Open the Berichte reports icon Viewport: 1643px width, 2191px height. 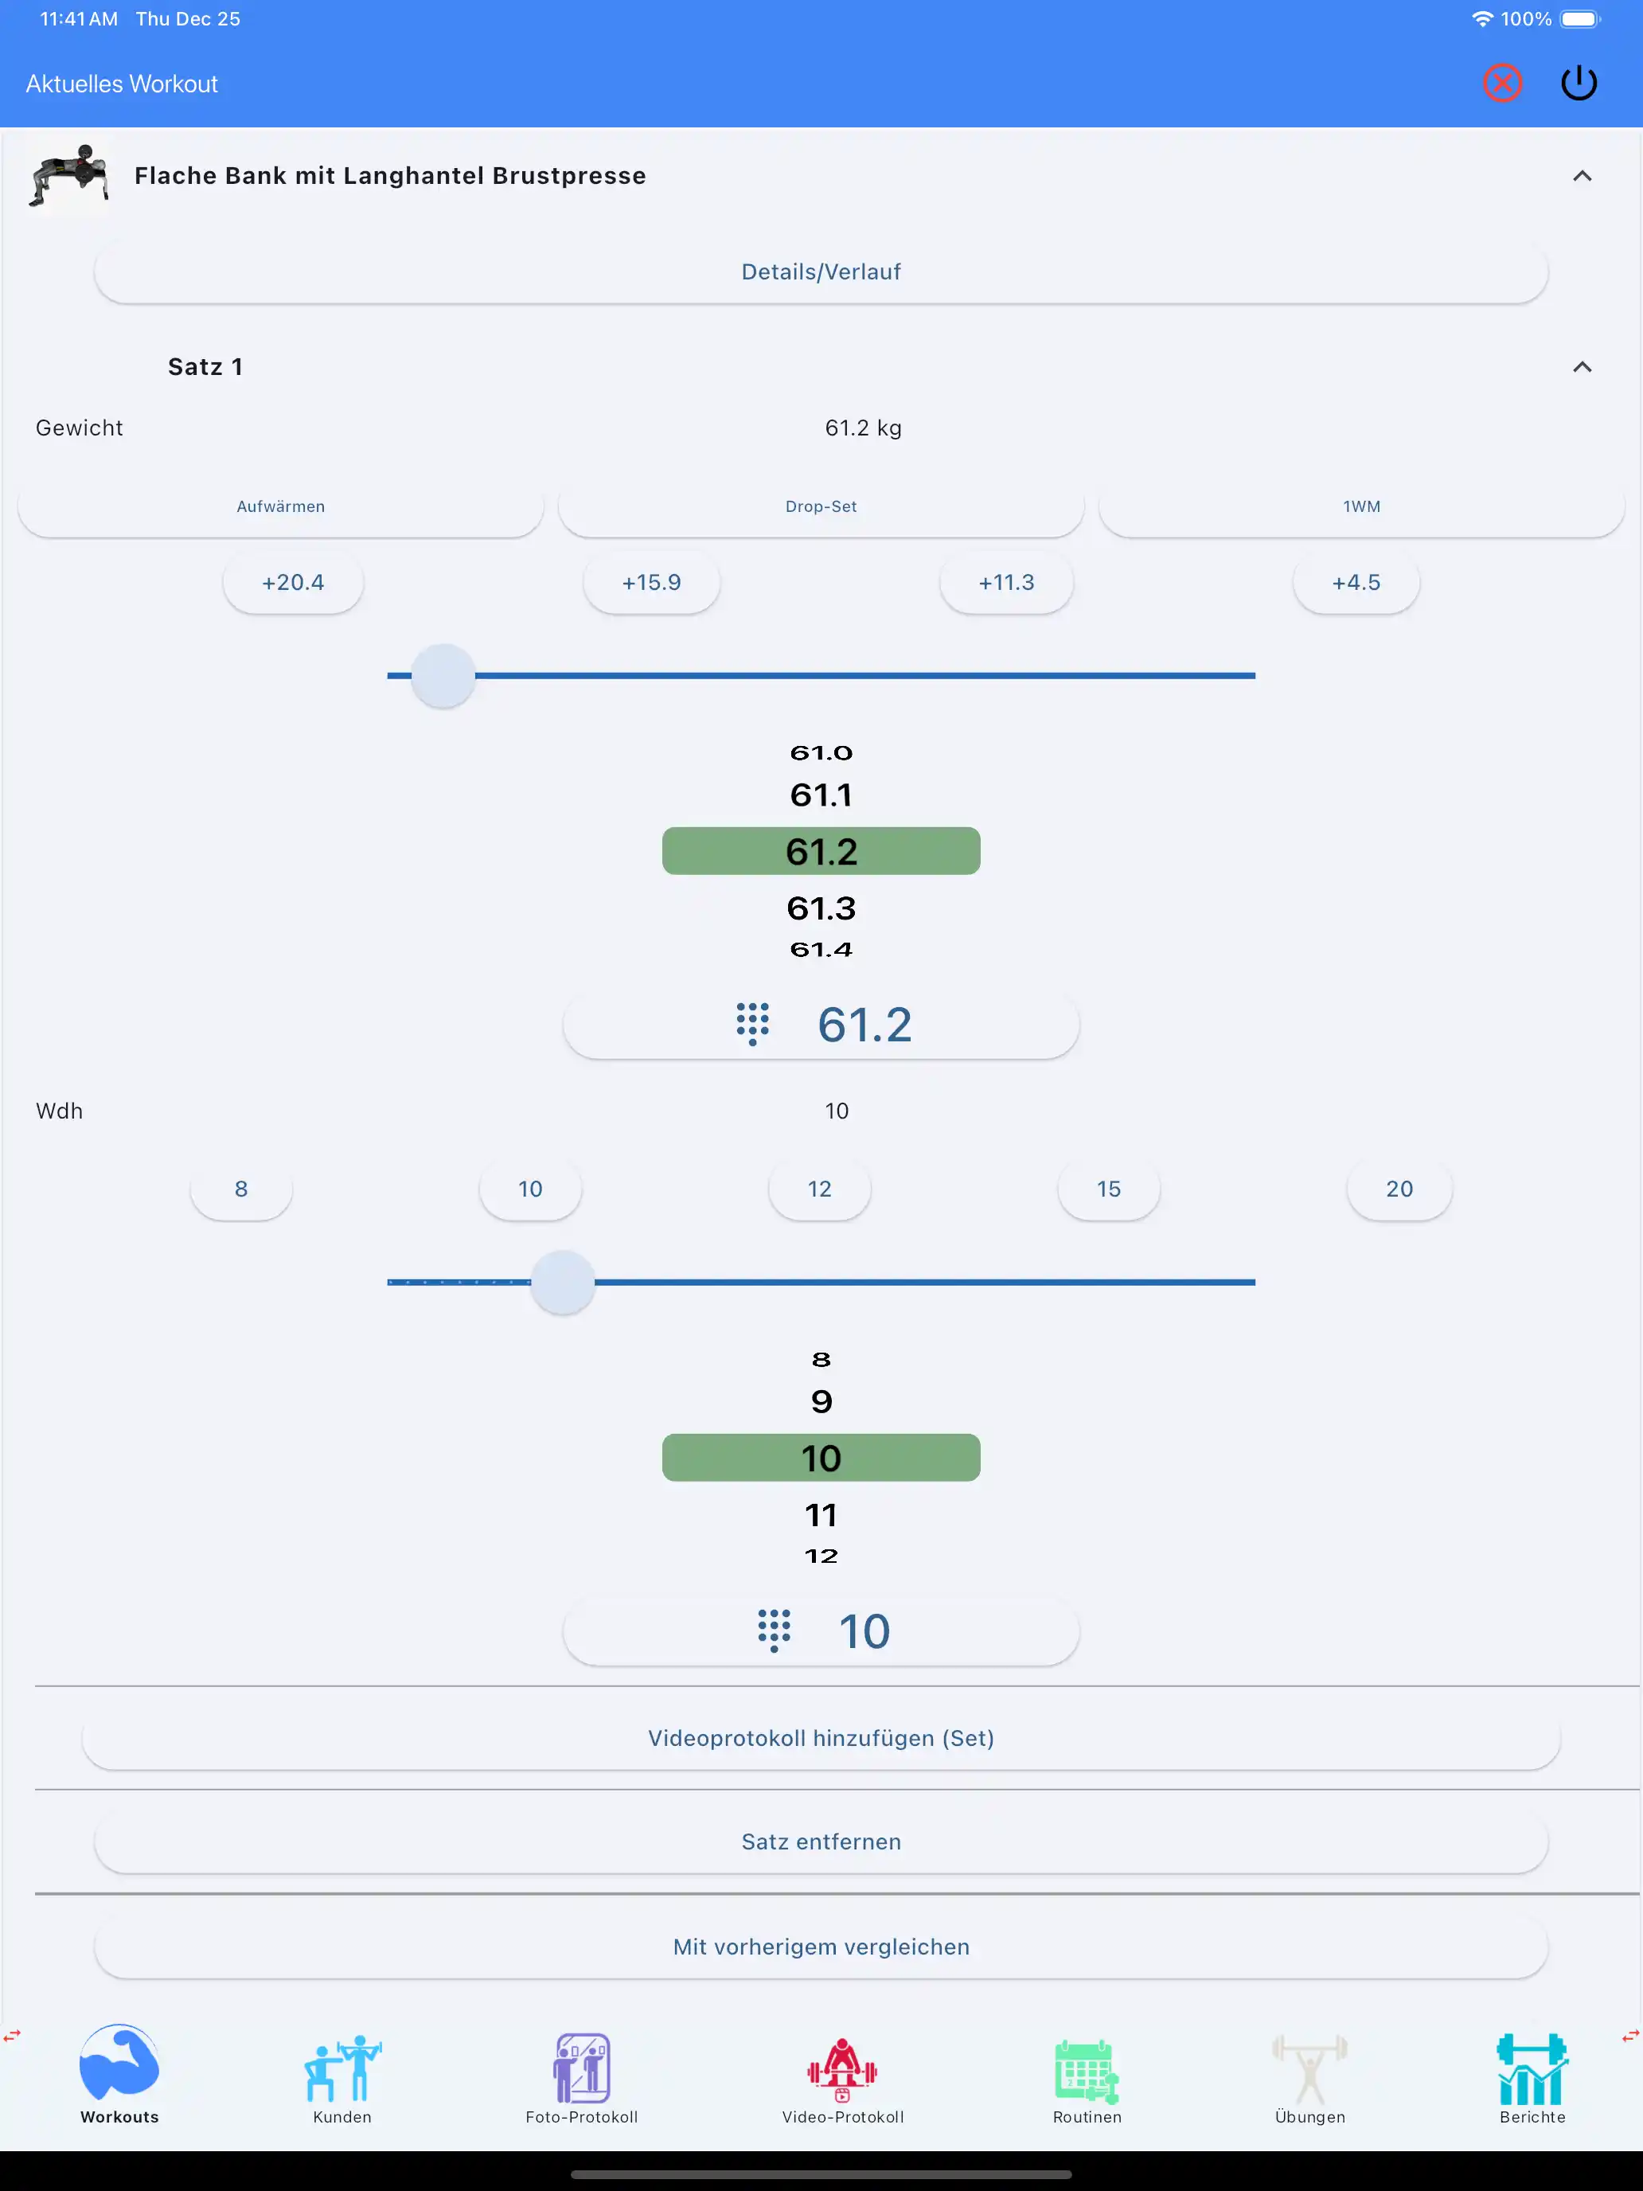1531,2070
